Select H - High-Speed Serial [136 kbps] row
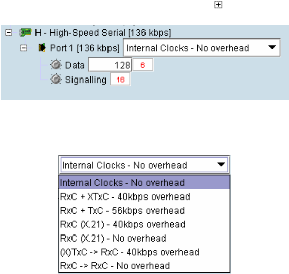This screenshot has width=289, height=274. pos(103,33)
